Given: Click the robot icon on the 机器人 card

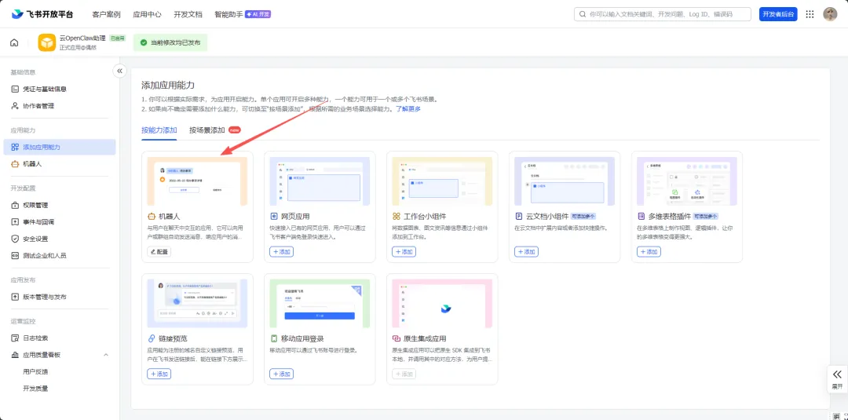Looking at the screenshot, I should (x=152, y=216).
